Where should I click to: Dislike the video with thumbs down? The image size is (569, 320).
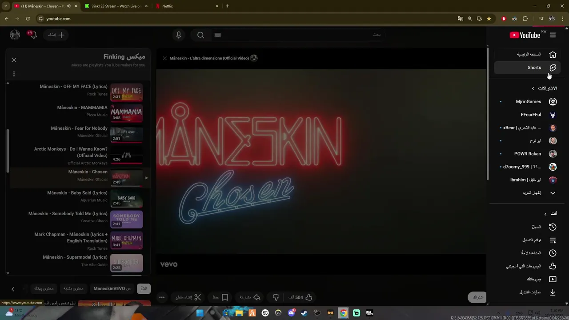pos(276,297)
